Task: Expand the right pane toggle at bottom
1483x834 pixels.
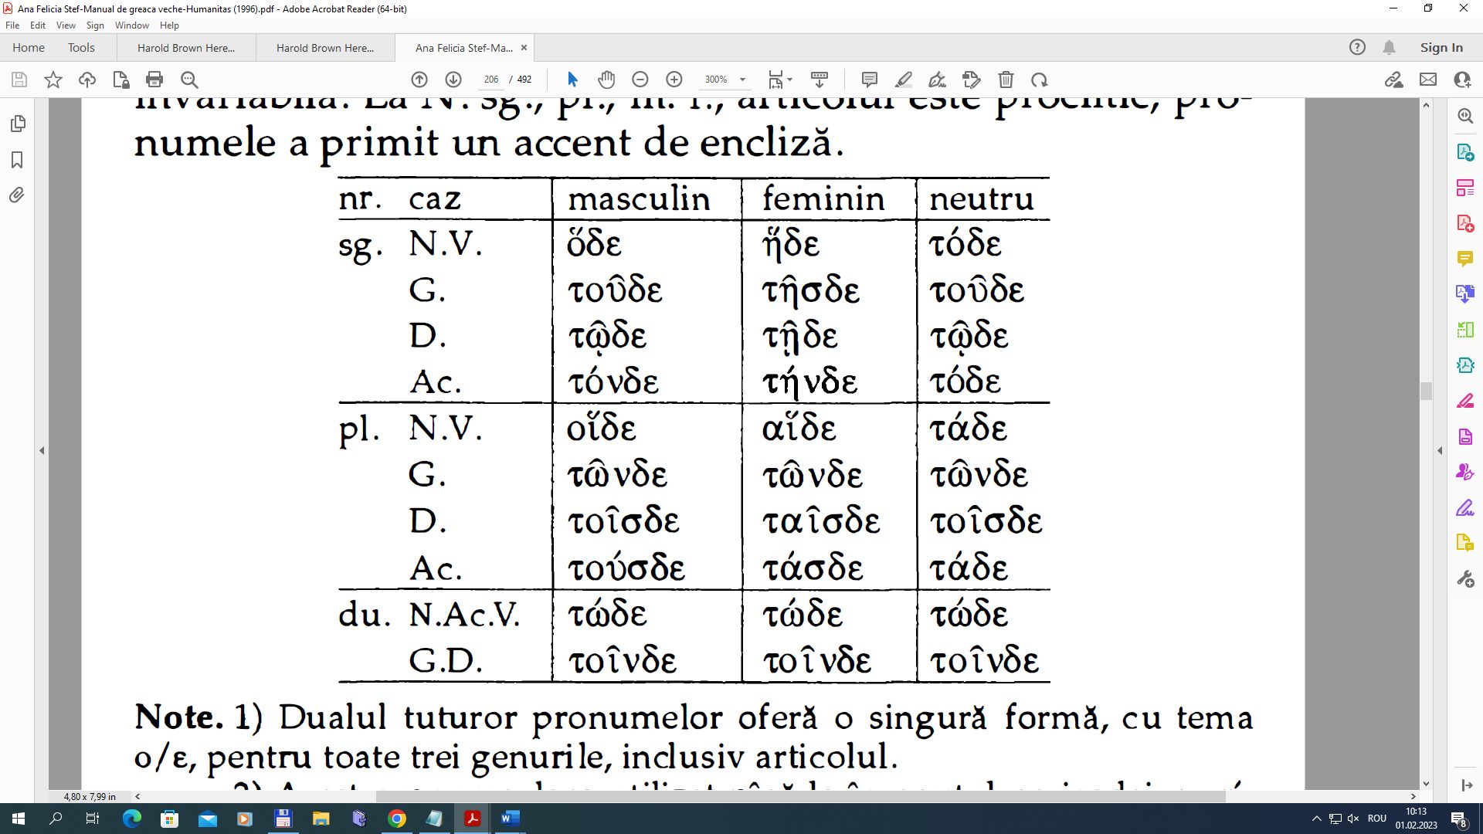Action: 1467,785
